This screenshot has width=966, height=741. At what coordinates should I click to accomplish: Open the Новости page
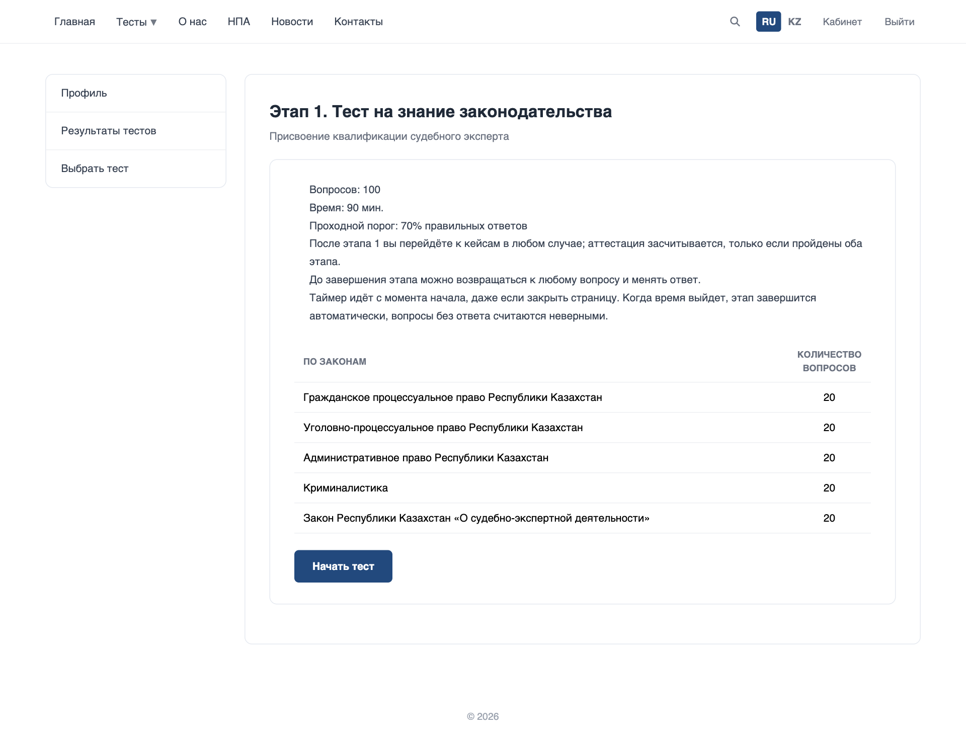point(292,22)
